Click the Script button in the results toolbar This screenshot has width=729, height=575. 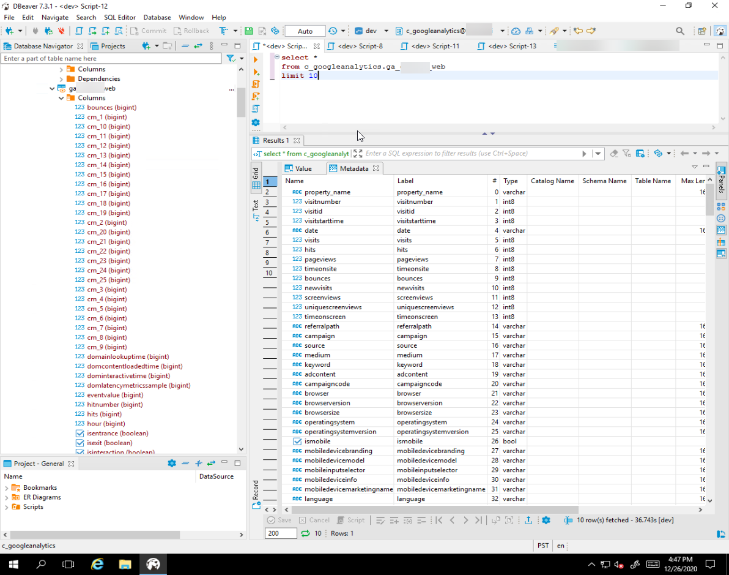click(x=350, y=520)
